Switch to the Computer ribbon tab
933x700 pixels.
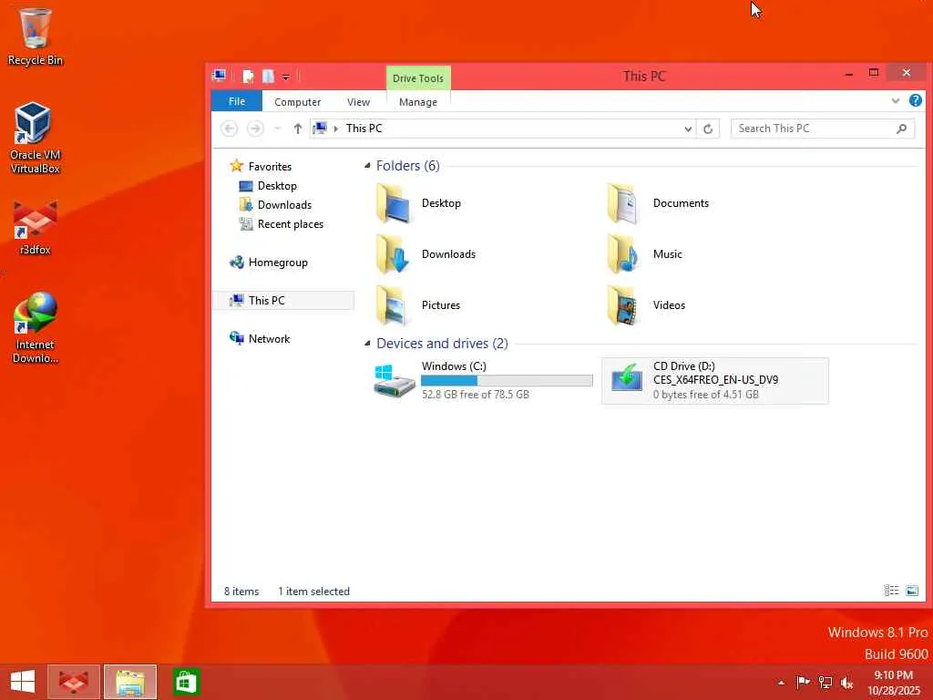(298, 102)
